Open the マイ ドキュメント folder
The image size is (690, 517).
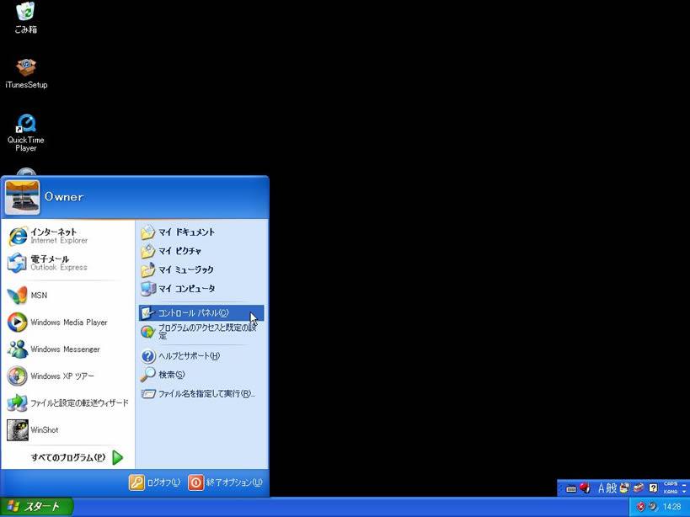click(201, 232)
